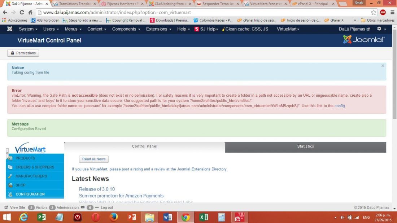Switch to the cPanel X - Principal browser tab
This screenshot has width=397, height=223.
[x=313, y=4]
